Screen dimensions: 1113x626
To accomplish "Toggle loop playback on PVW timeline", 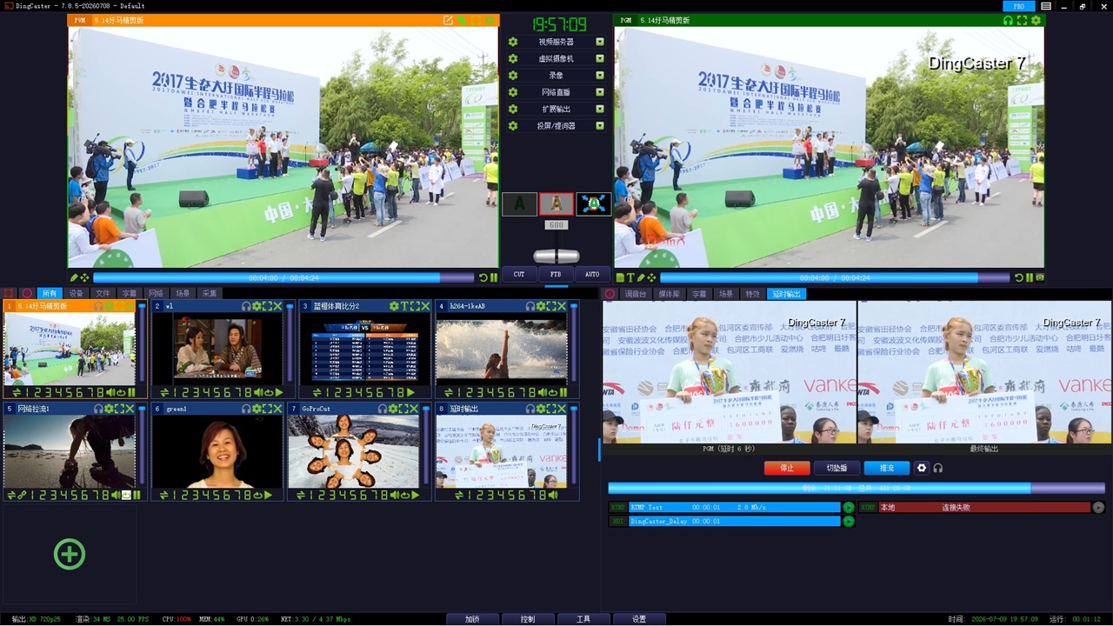I will pyautogui.click(x=483, y=277).
